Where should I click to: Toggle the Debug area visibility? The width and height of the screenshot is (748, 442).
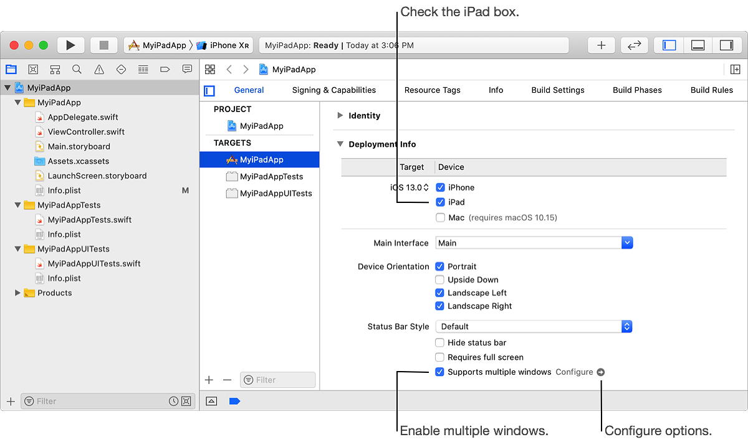pos(698,45)
